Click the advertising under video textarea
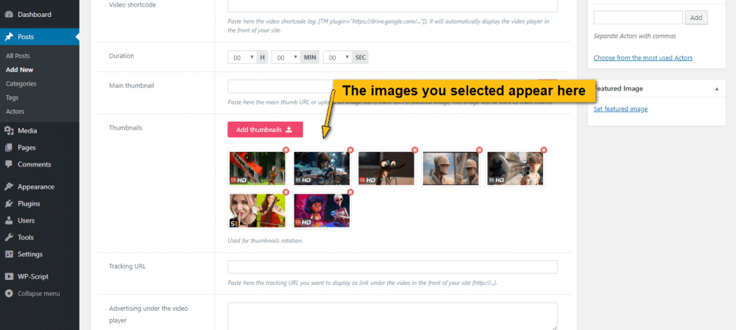The width and height of the screenshot is (736, 330). [392, 316]
